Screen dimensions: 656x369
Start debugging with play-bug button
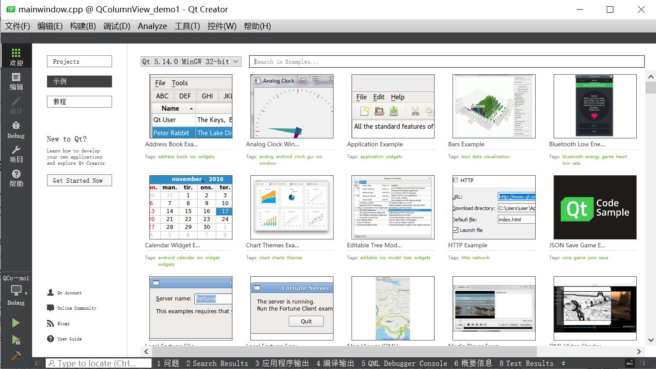coord(16,340)
